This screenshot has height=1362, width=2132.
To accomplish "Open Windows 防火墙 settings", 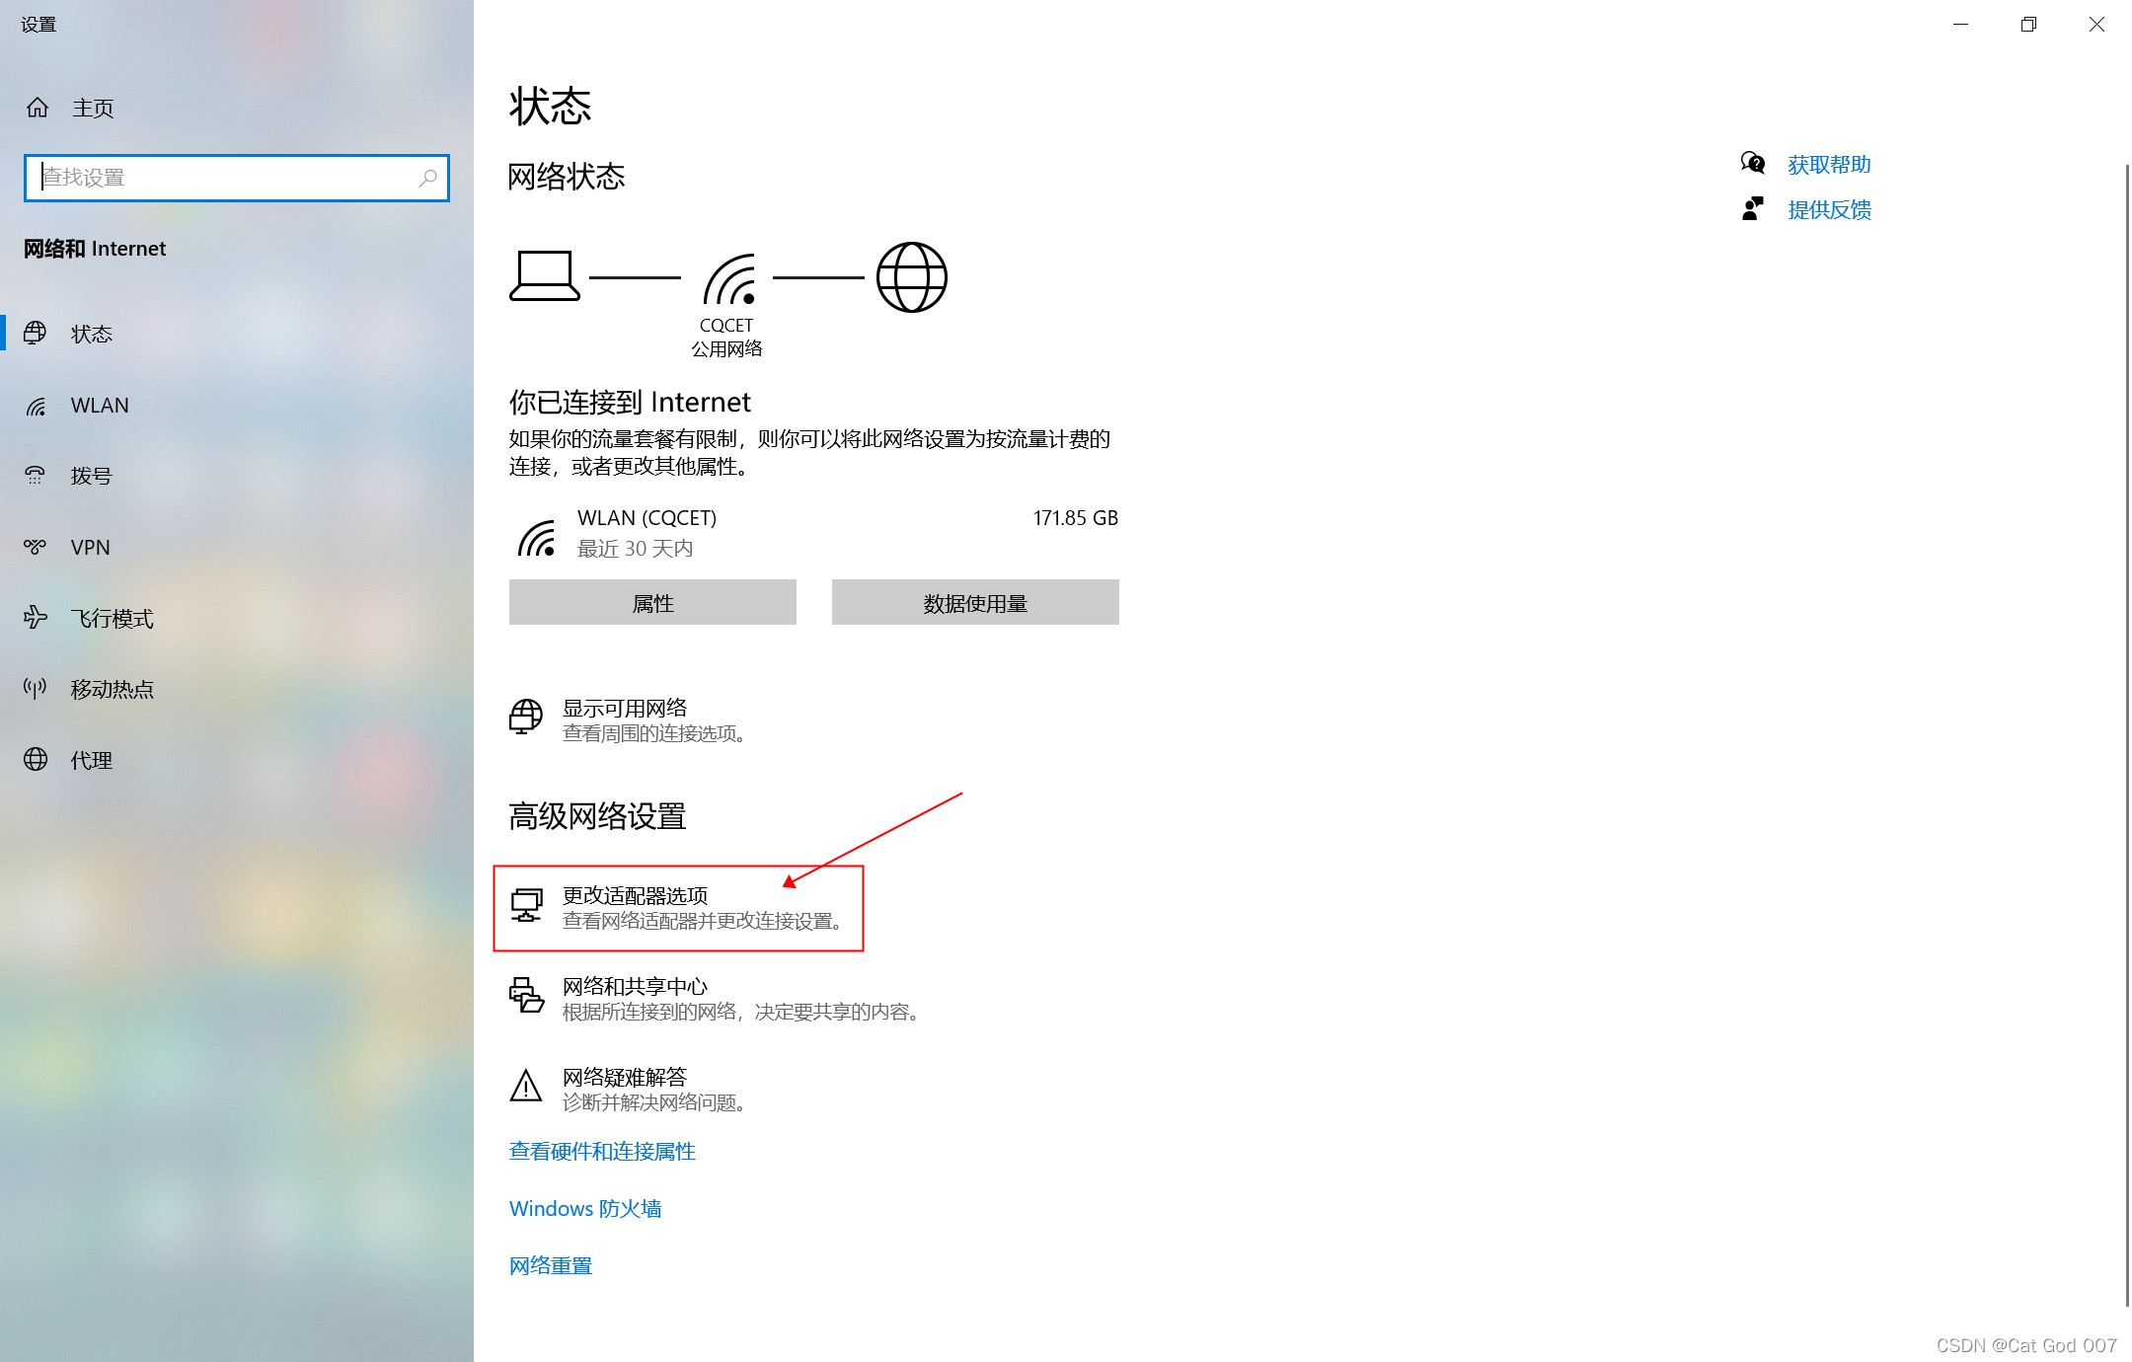I will 584,1208.
